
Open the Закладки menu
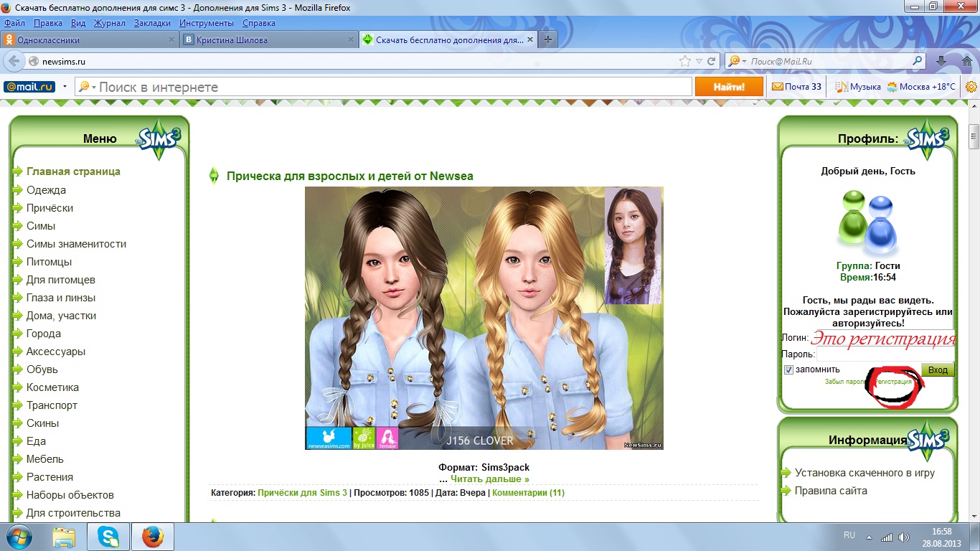pos(152,23)
